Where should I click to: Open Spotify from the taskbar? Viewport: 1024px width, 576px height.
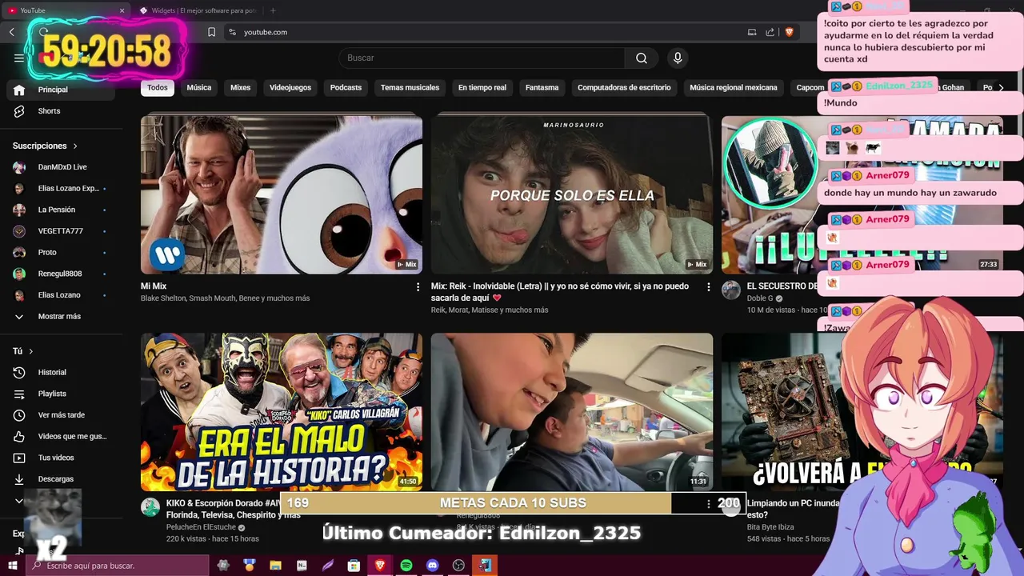click(x=406, y=566)
